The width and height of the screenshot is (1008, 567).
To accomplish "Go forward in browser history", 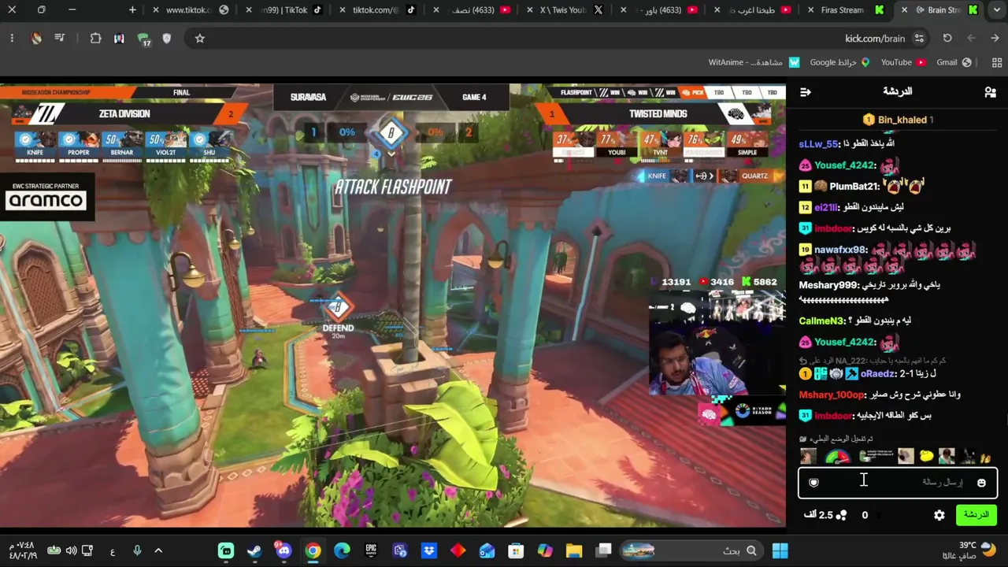I will pos(971,38).
